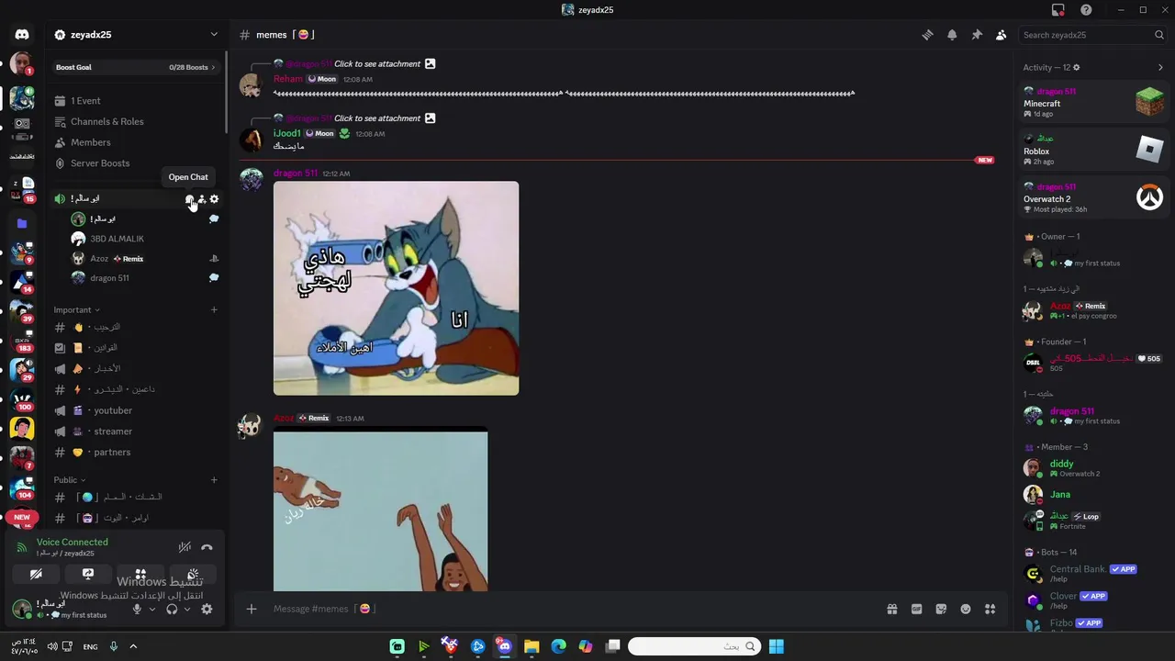Select member diddy in member list
The image size is (1175, 661).
click(1093, 468)
